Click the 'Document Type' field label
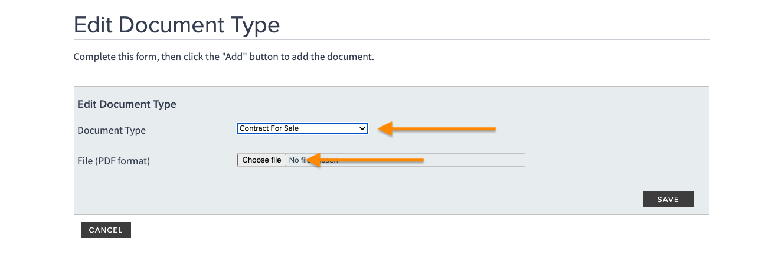Image resolution: width=775 pixels, height=258 pixels. (x=112, y=130)
